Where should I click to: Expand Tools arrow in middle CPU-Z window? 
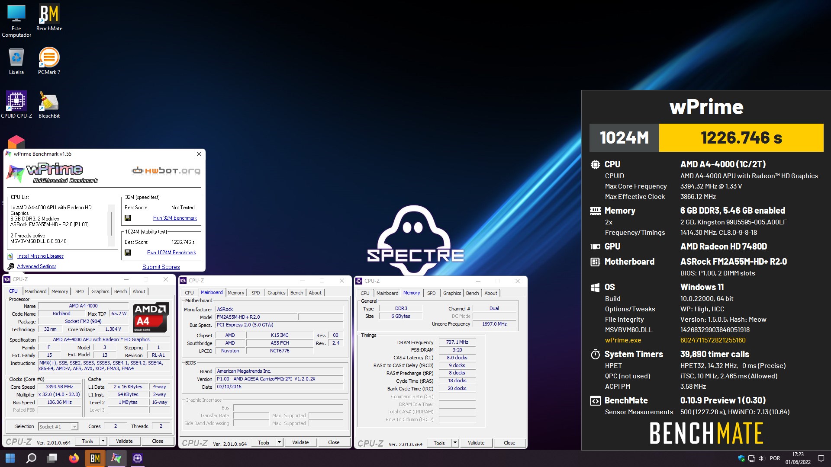coord(279,442)
